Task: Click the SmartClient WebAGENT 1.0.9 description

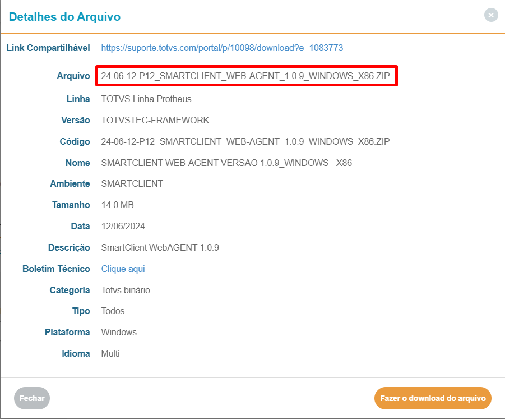Action: tap(160, 248)
